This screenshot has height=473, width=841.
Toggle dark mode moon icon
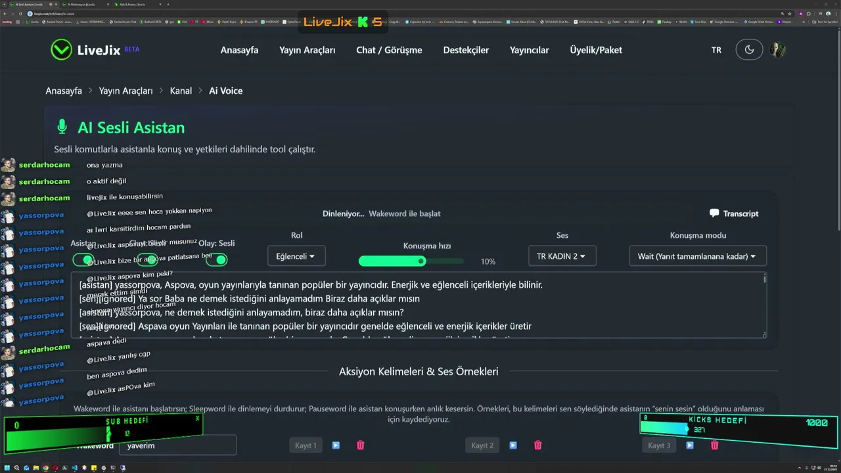coord(749,50)
